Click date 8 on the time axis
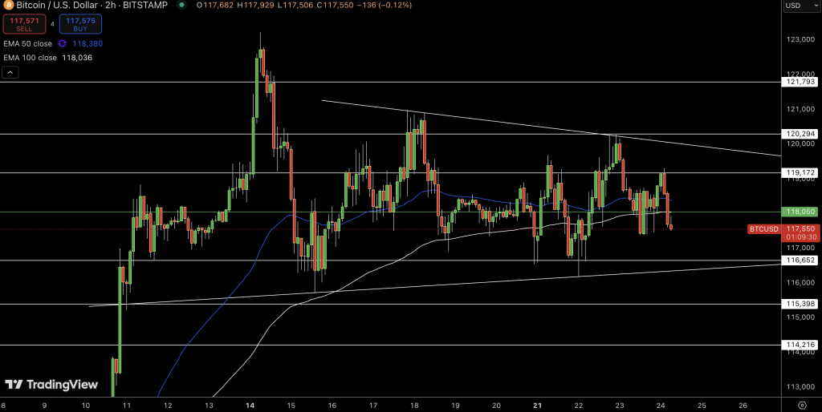Screen dimensions: 822x412 [4, 406]
